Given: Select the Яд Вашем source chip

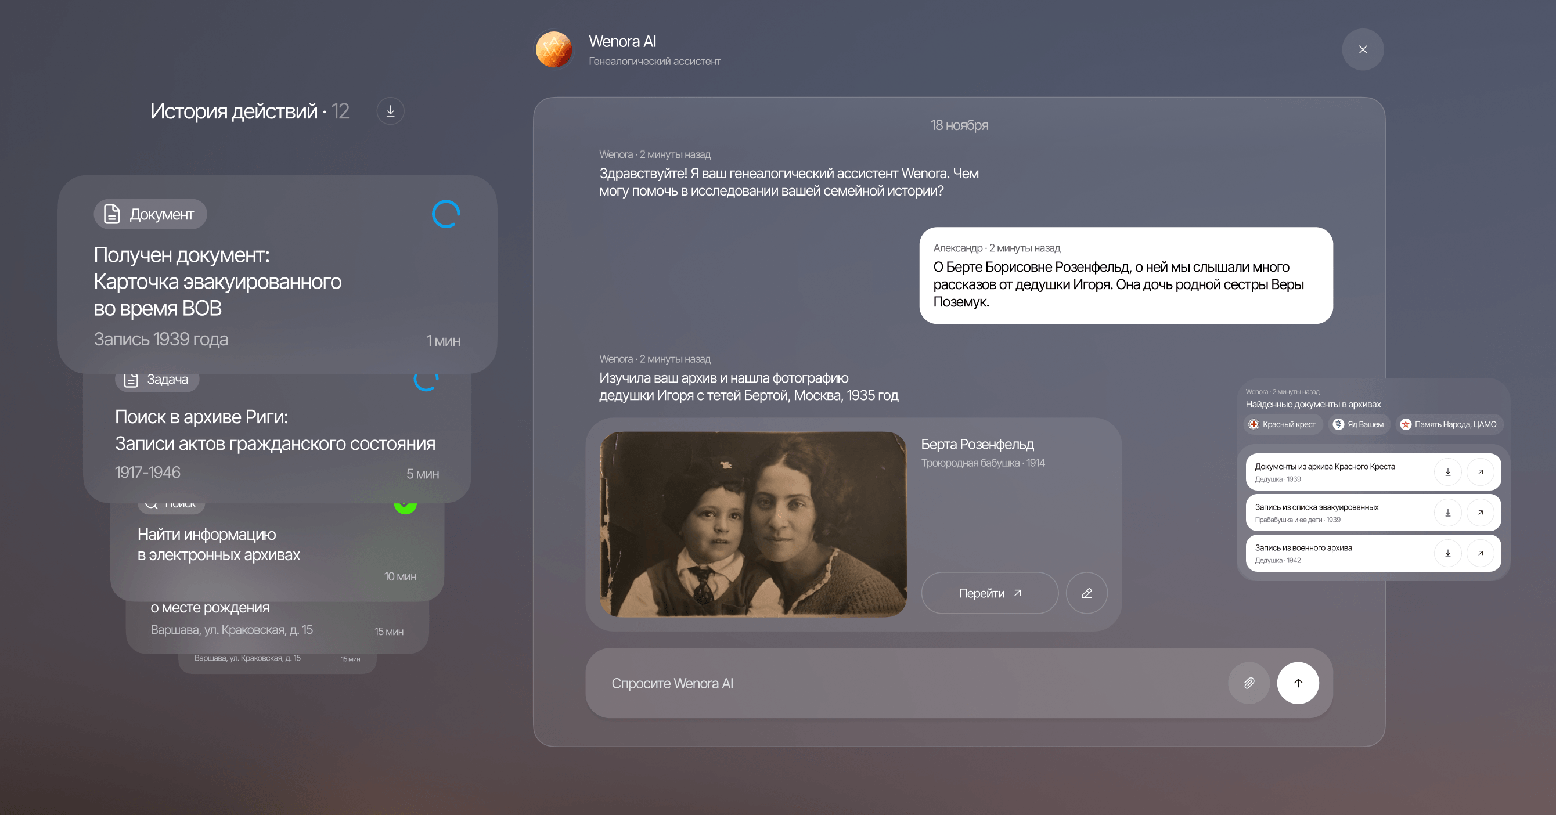Looking at the screenshot, I should [x=1359, y=424].
